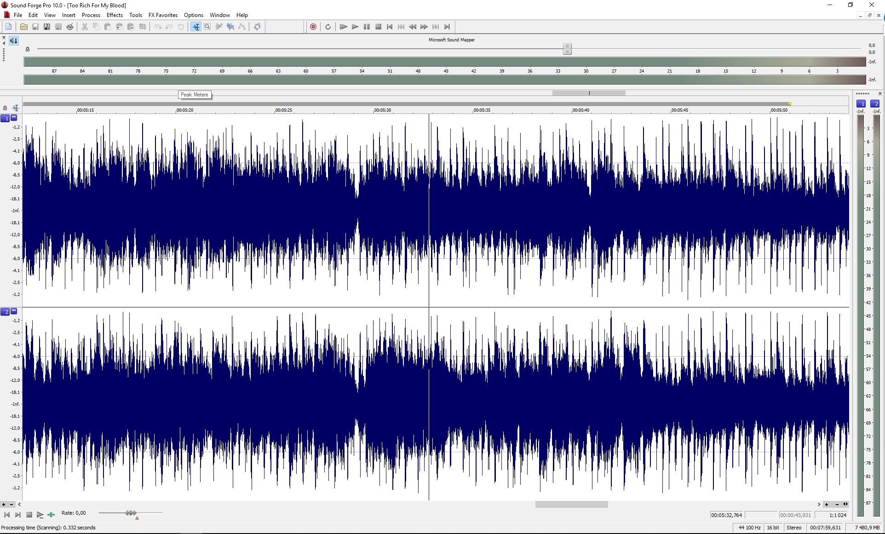885x534 pixels.
Task: Click the main toolbar Play button
Action: tap(355, 27)
